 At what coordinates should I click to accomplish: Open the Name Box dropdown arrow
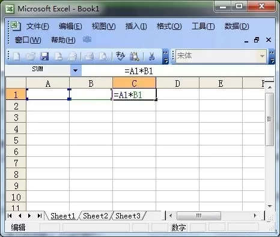76,71
